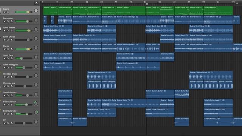Screen dimensions: 242x136
Task: Mute the Solaris drummer track
Action: [5, 12]
